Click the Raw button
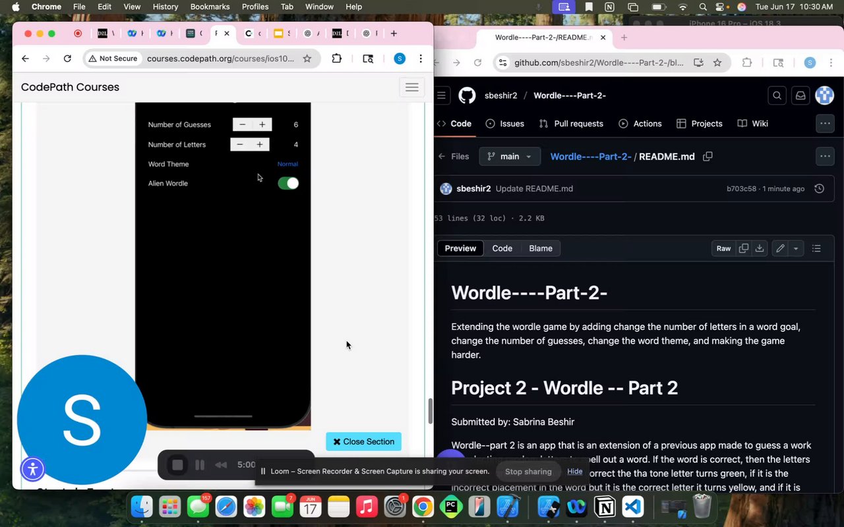Image resolution: width=844 pixels, height=527 pixels. click(x=723, y=248)
